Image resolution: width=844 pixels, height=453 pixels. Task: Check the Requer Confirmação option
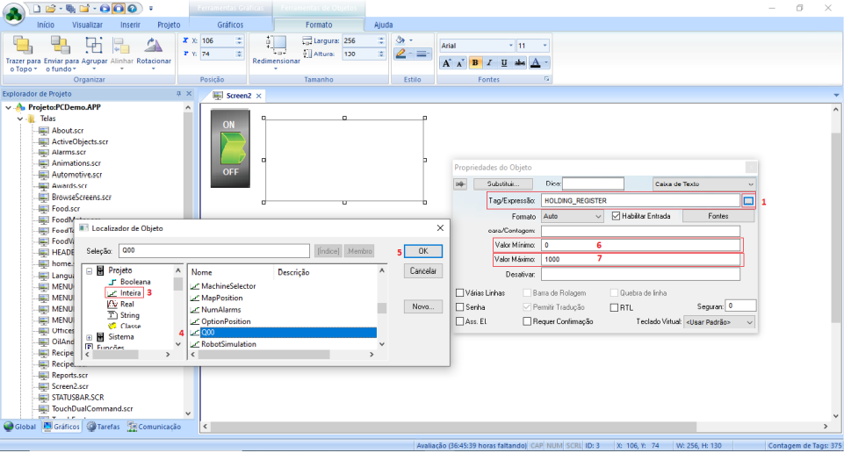click(x=527, y=321)
